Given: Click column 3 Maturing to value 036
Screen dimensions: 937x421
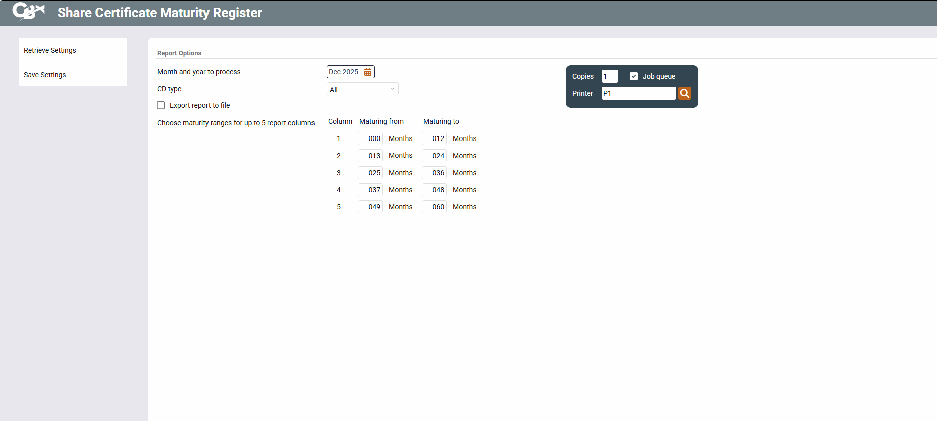Looking at the screenshot, I should (434, 173).
